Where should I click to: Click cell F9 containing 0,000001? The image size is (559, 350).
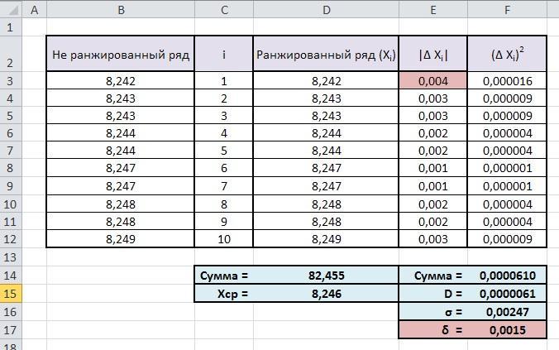point(507,186)
